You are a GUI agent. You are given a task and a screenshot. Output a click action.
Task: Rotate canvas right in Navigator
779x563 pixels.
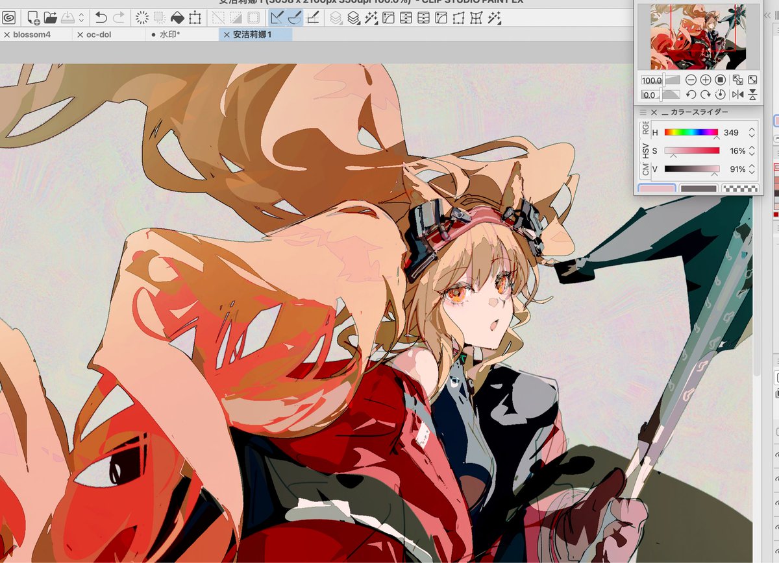pos(706,95)
